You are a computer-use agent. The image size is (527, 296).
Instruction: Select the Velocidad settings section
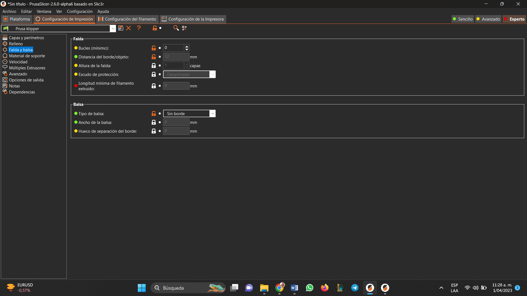(x=18, y=62)
